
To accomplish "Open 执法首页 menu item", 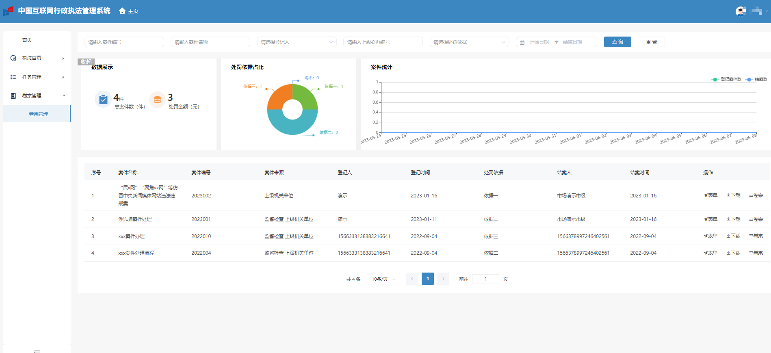I will click(x=37, y=58).
